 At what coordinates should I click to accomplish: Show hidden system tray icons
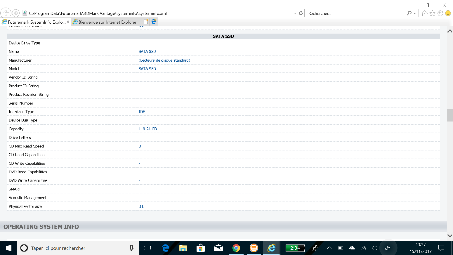(x=329, y=248)
